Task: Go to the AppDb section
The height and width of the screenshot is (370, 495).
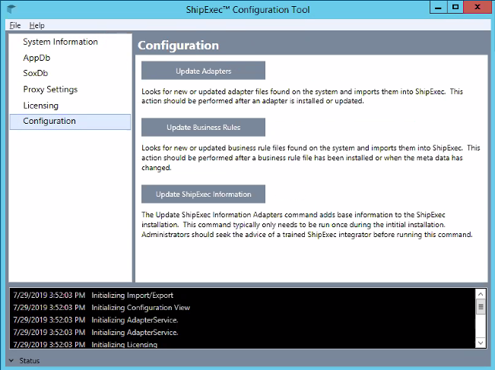Action: click(36, 58)
